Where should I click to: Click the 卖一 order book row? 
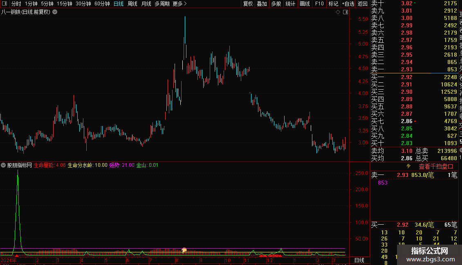point(414,69)
